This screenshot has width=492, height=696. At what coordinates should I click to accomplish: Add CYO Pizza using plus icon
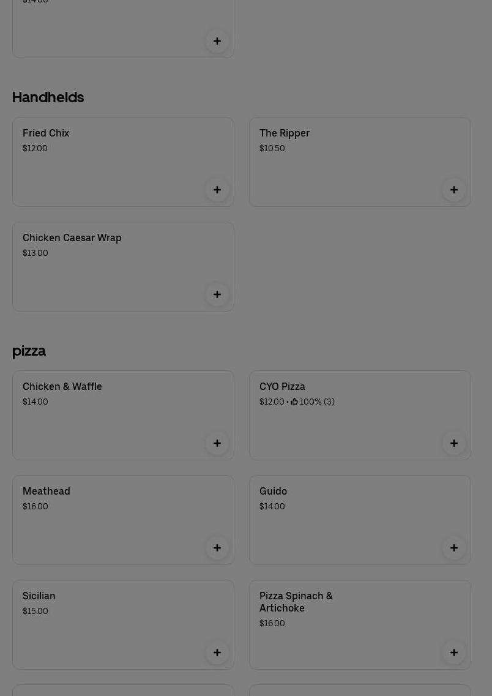pos(454,443)
